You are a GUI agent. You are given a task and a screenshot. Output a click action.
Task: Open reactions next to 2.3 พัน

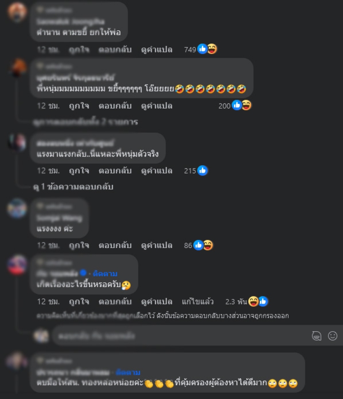(x=258, y=302)
